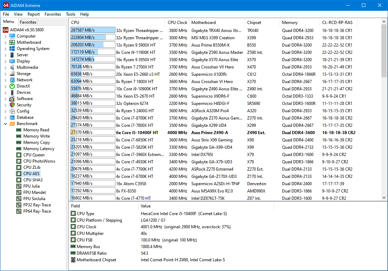
Task: Click the Storage drive icon
Action: pyautogui.click(x=12, y=74)
